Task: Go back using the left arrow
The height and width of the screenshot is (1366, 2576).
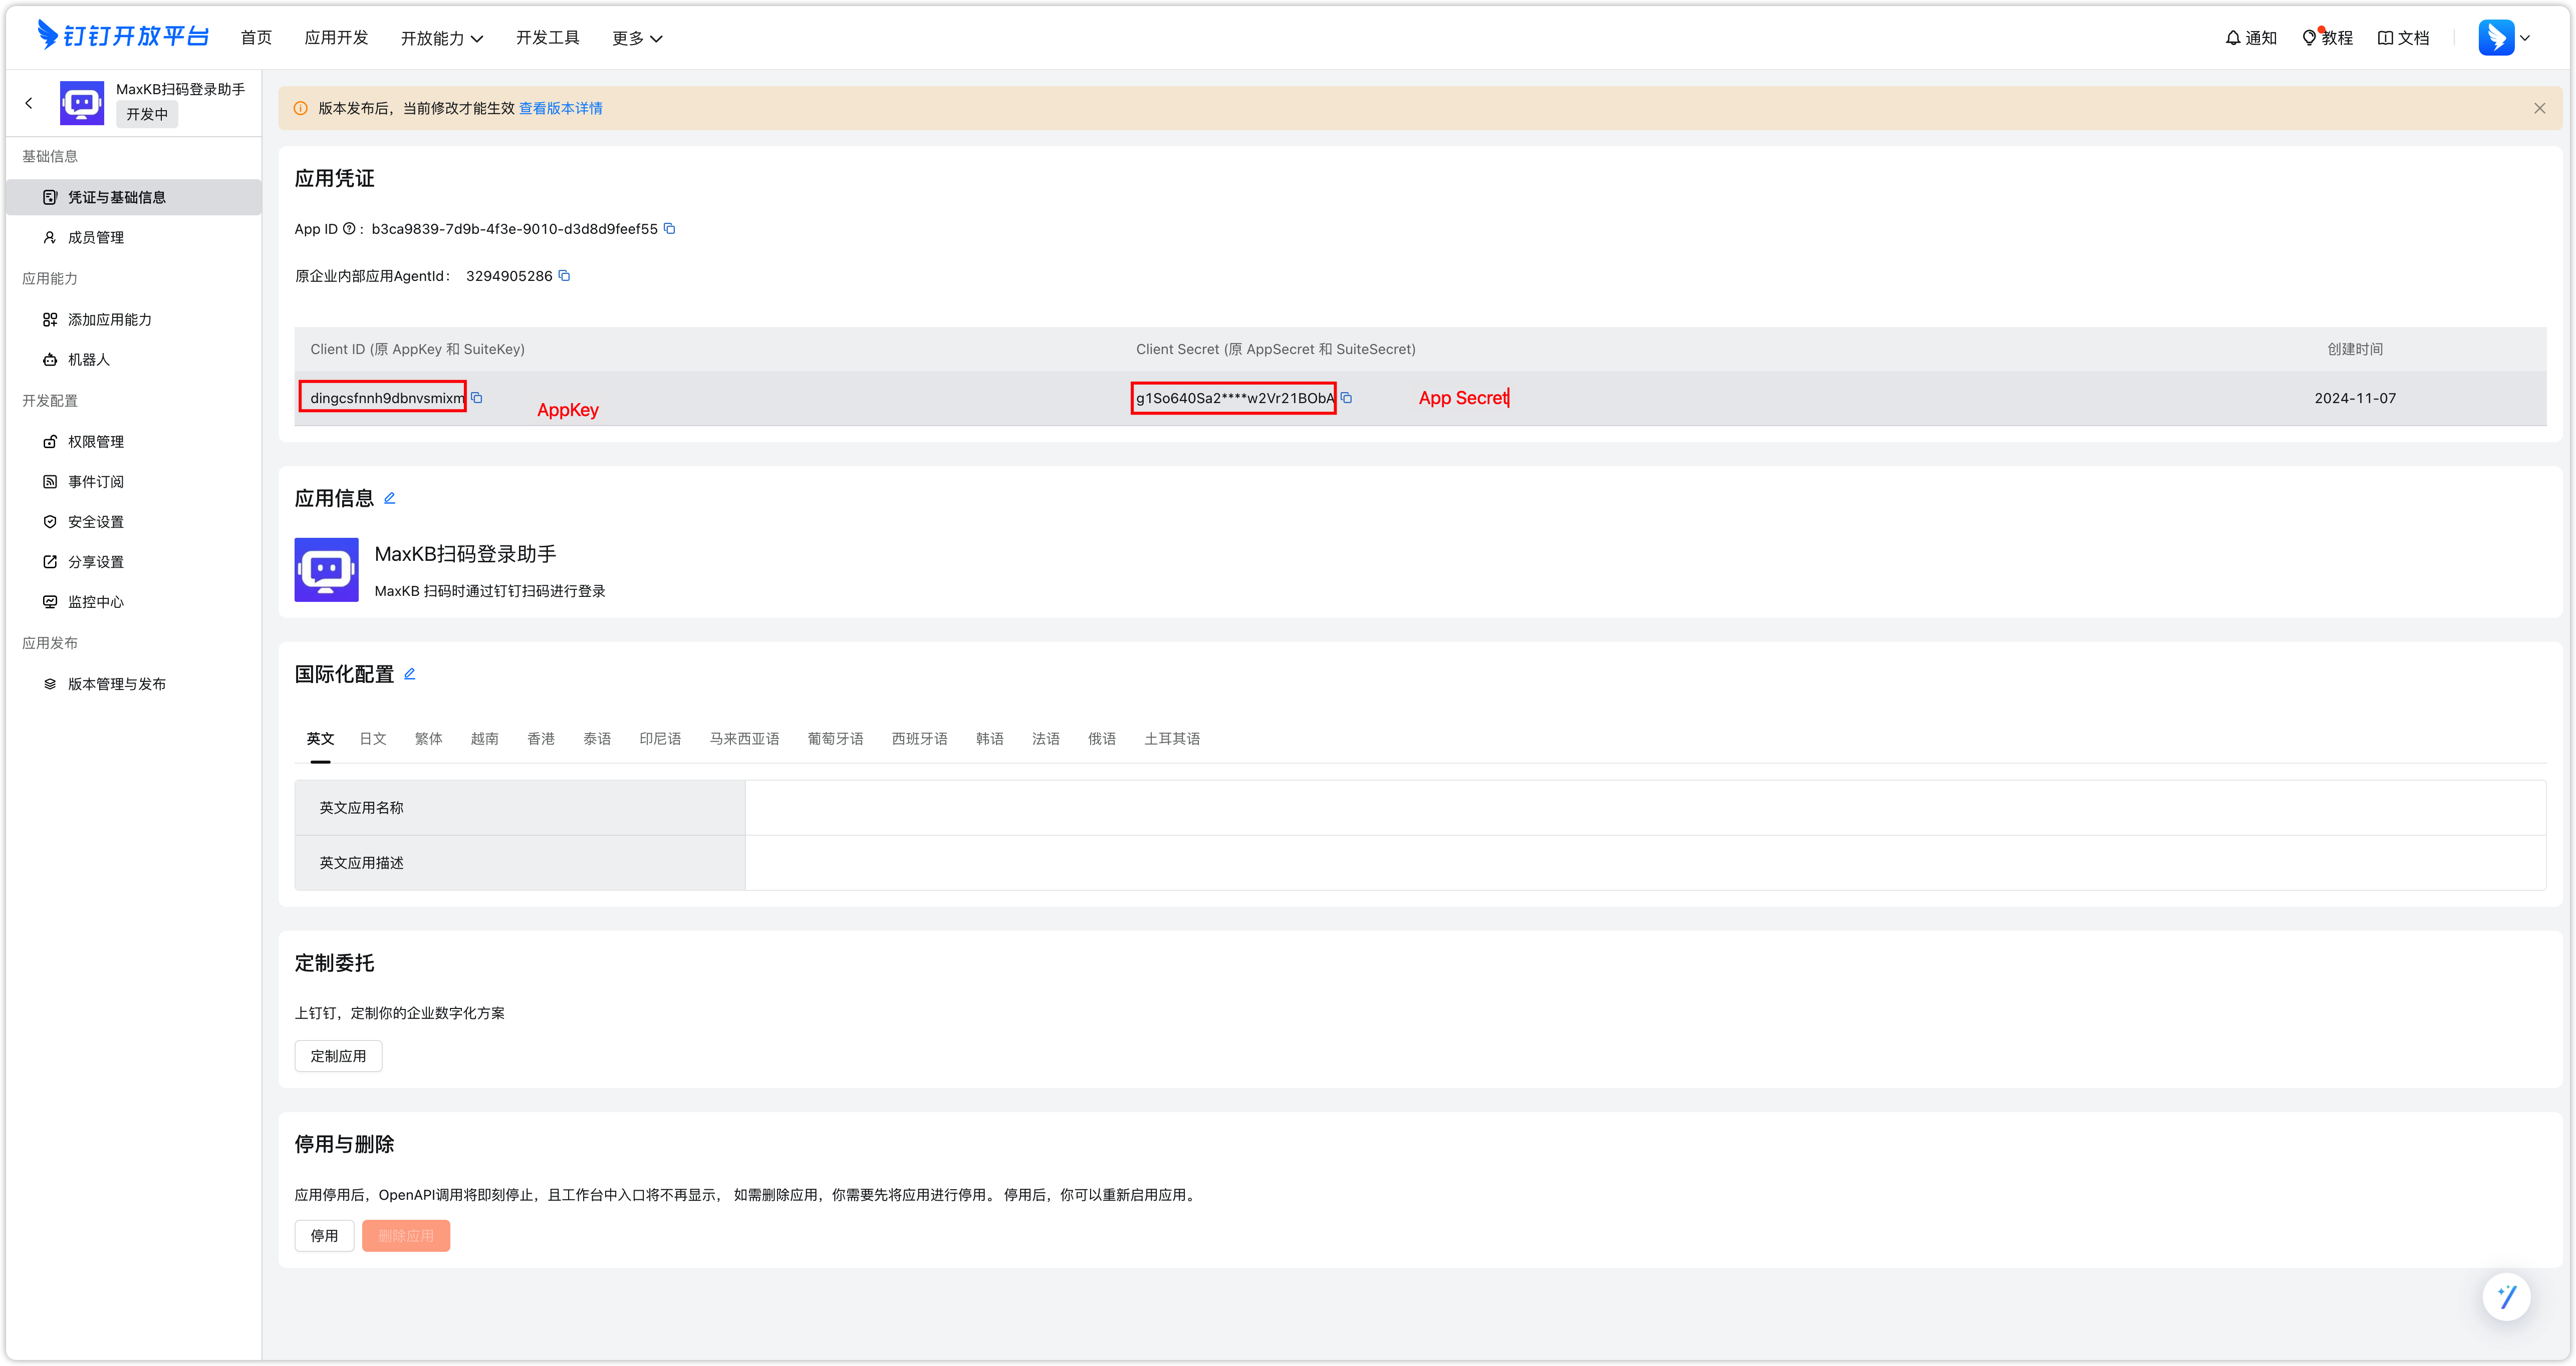Action: click(29, 102)
